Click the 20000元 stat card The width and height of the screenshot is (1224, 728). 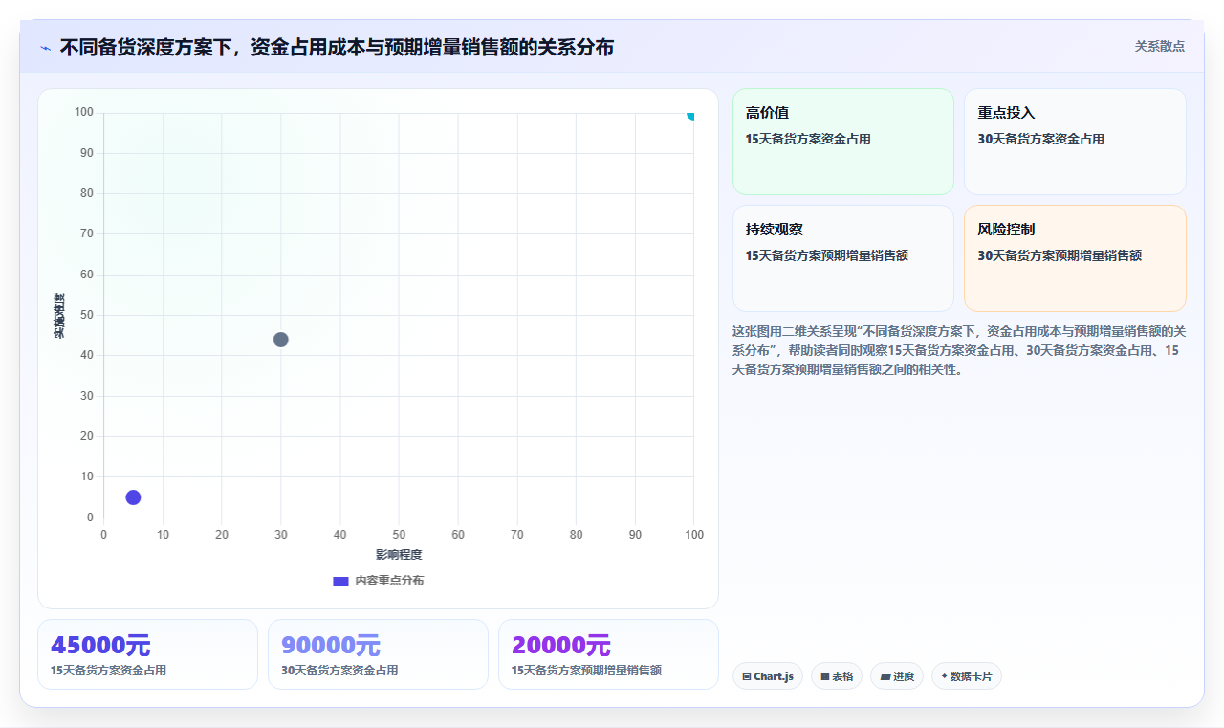608,654
